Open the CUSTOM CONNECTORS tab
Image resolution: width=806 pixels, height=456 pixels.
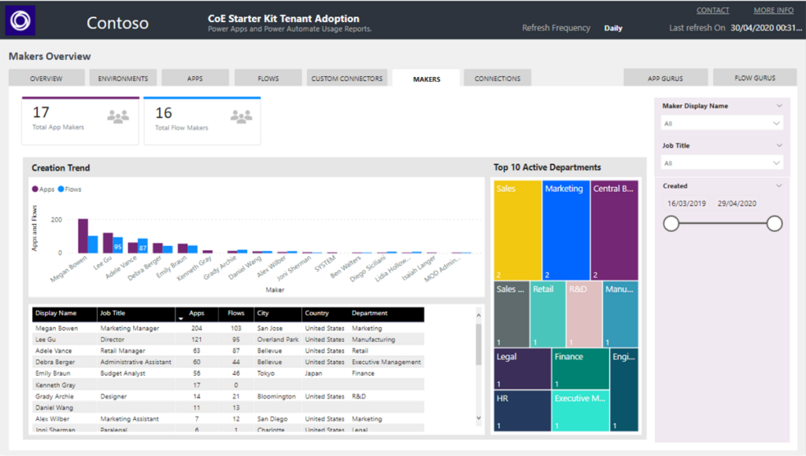click(x=346, y=77)
